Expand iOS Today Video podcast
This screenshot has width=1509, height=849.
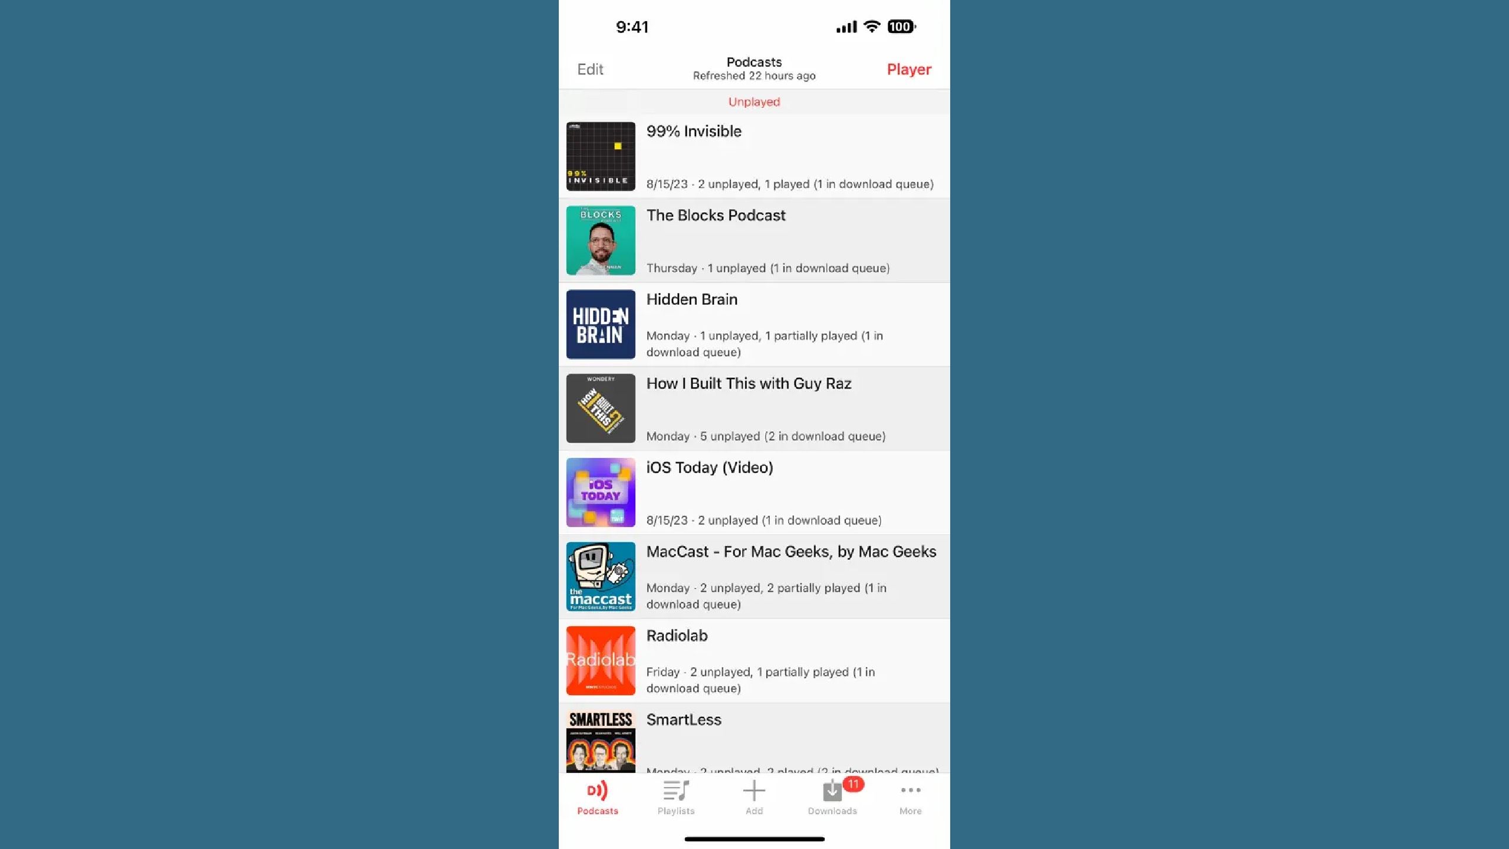(753, 491)
